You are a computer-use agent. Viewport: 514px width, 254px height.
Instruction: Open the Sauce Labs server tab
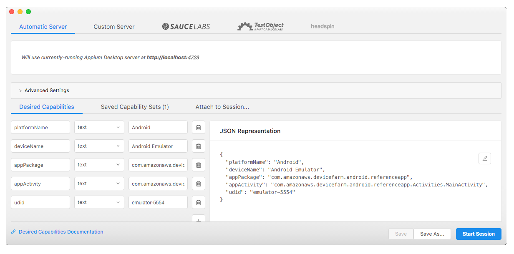point(186,27)
